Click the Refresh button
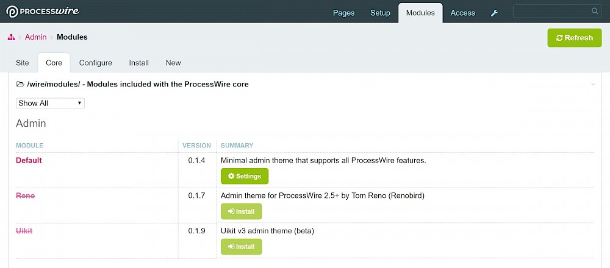 [575, 38]
